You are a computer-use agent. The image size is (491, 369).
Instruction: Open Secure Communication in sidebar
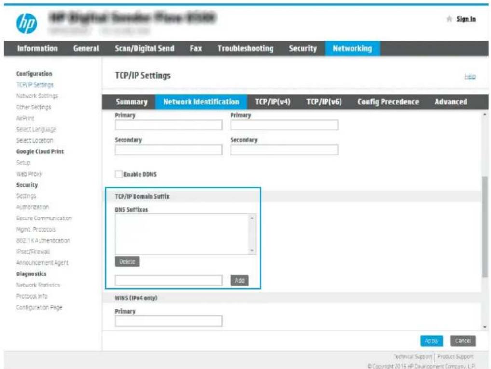coord(44,219)
